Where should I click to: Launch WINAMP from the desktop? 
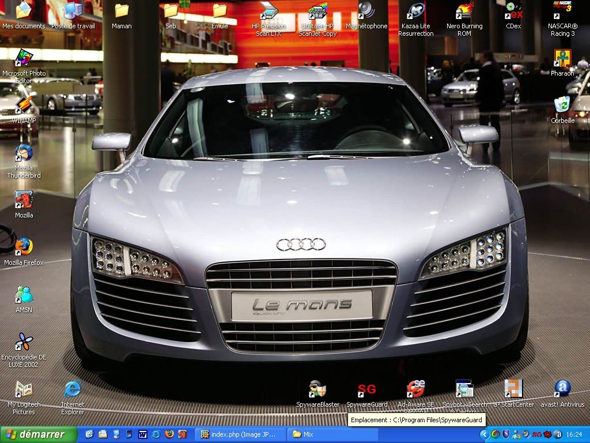[24, 106]
